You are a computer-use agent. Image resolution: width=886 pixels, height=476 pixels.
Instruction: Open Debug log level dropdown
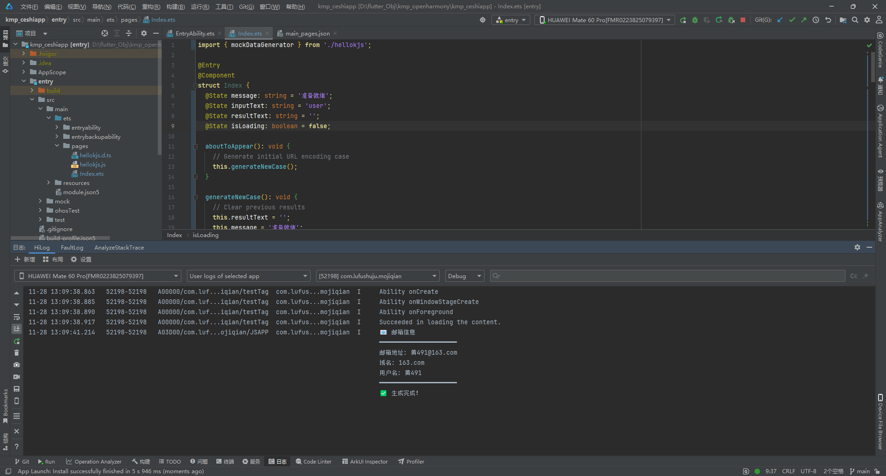point(465,276)
